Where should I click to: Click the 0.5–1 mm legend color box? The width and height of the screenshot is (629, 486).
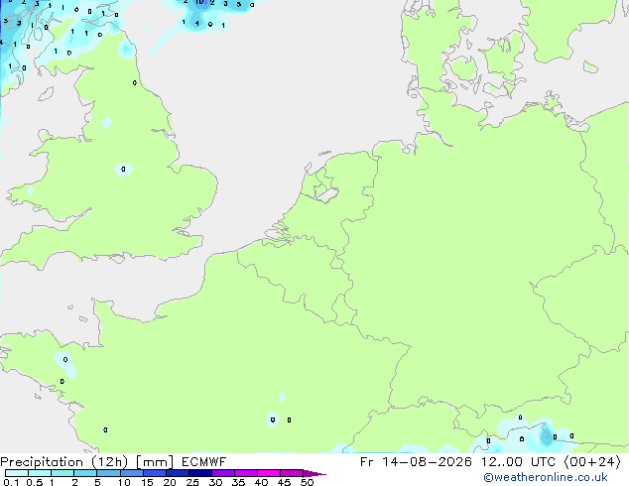[40, 473]
